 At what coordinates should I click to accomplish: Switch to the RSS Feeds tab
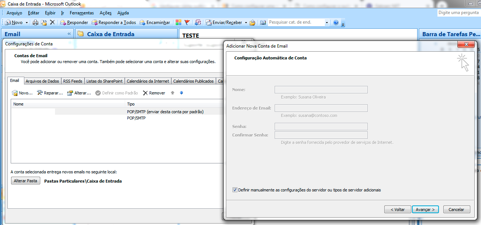coord(73,81)
